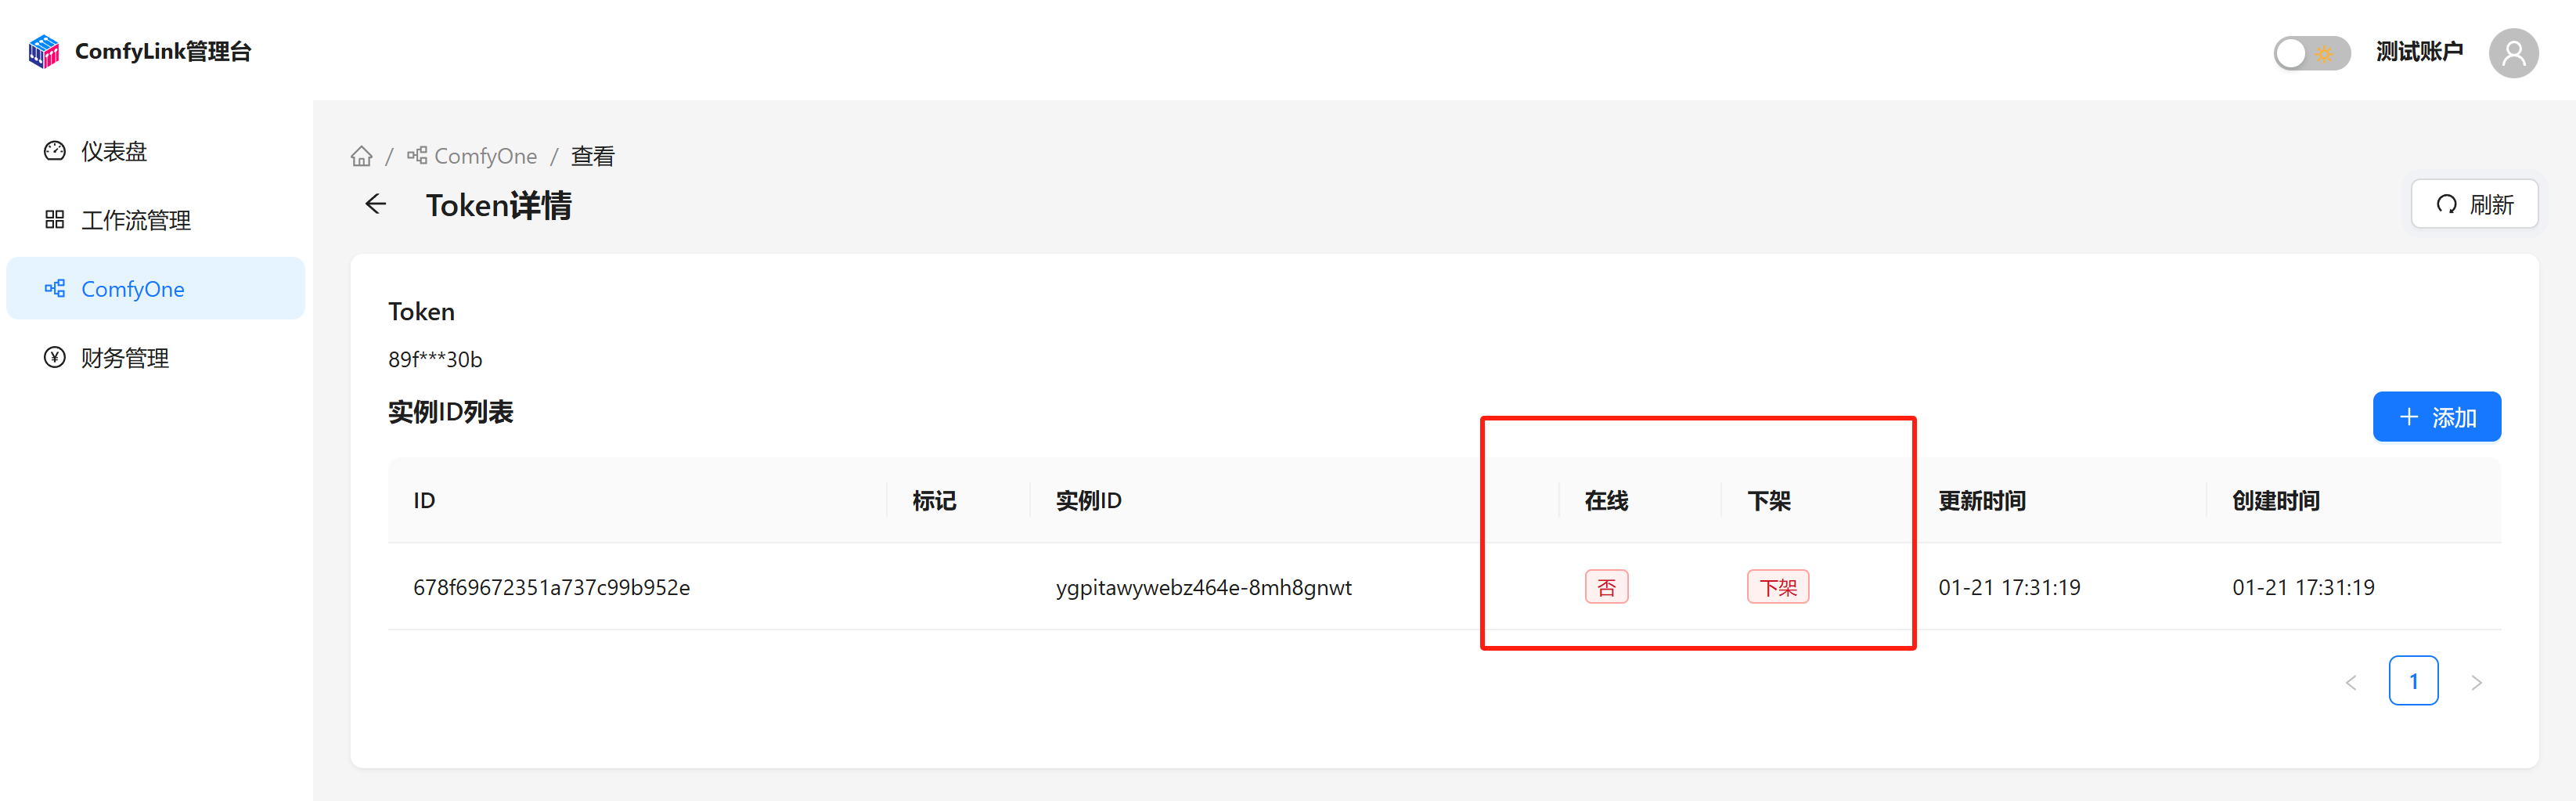The image size is (2576, 801).
Task: Click the 下架 status tag in row
Action: [1778, 587]
